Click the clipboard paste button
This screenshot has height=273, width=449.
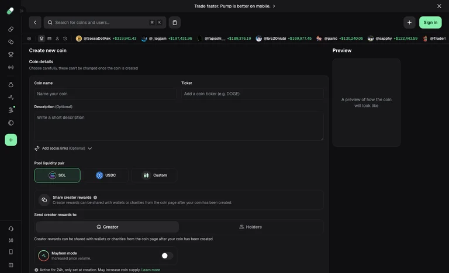pos(175,22)
